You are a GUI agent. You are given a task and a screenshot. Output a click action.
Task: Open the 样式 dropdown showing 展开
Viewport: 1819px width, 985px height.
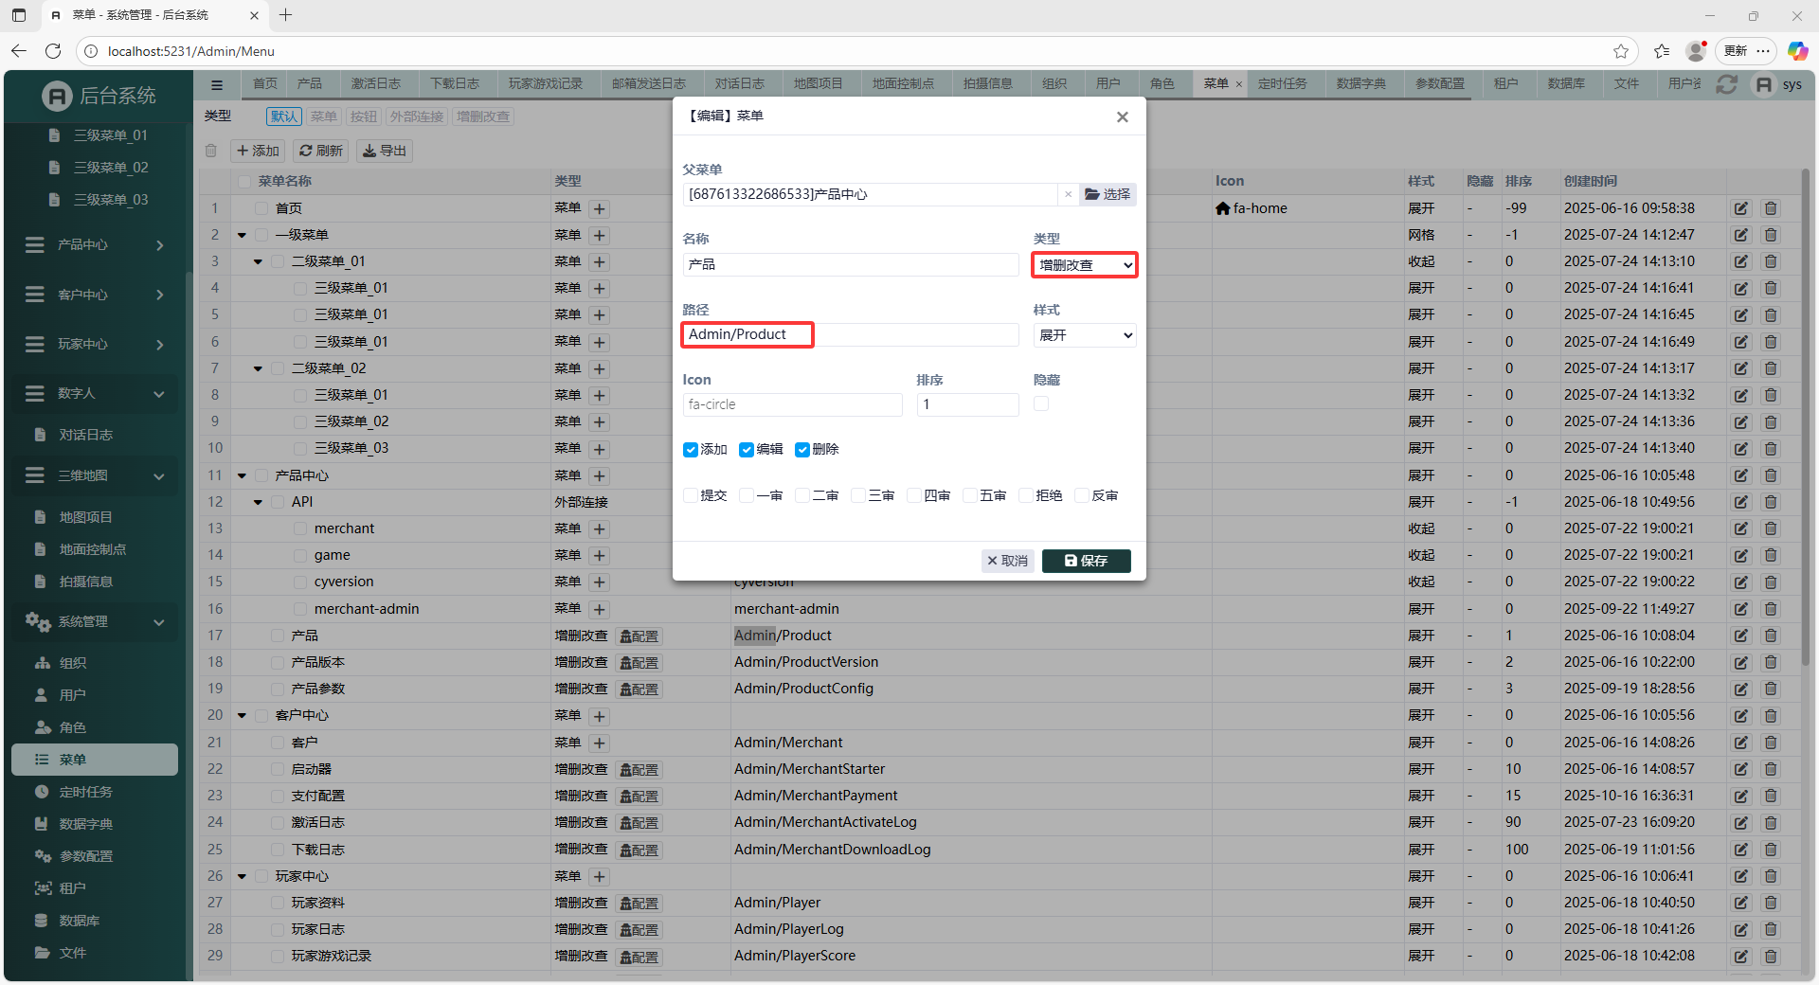pos(1084,335)
